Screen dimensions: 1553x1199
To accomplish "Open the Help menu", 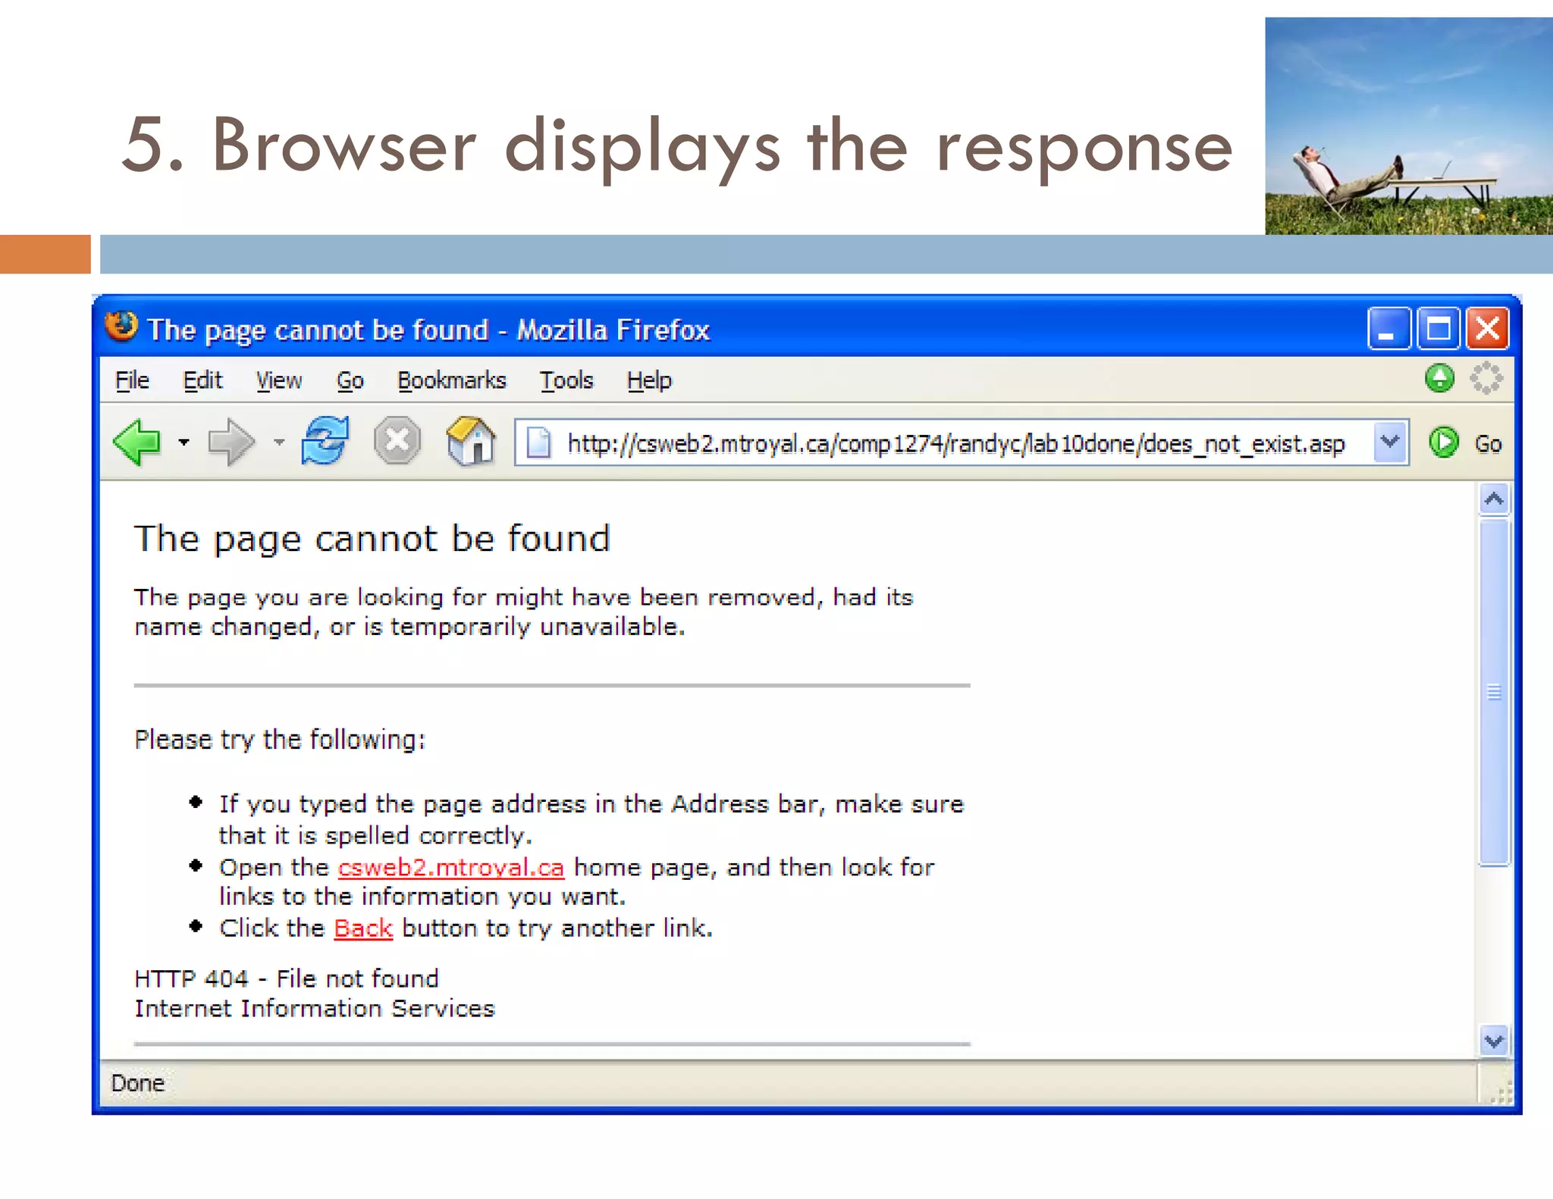I will 649,380.
